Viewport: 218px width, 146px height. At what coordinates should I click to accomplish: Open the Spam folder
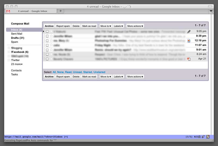[14, 42]
